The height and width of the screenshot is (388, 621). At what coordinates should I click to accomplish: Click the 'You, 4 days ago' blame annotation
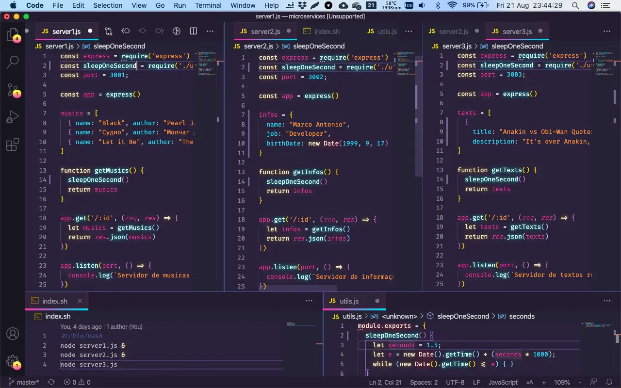(101, 327)
